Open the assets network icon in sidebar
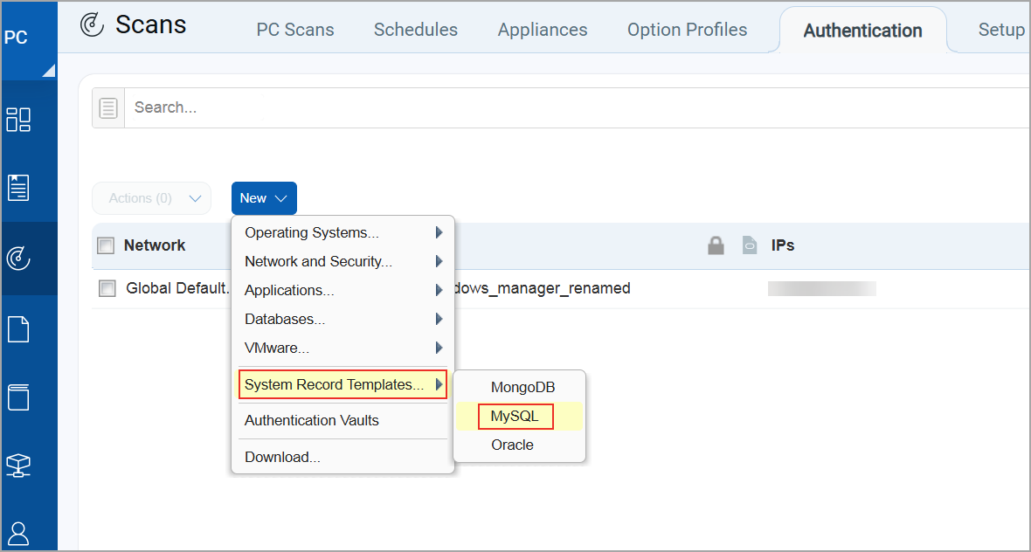The image size is (1031, 552). pyautogui.click(x=18, y=466)
